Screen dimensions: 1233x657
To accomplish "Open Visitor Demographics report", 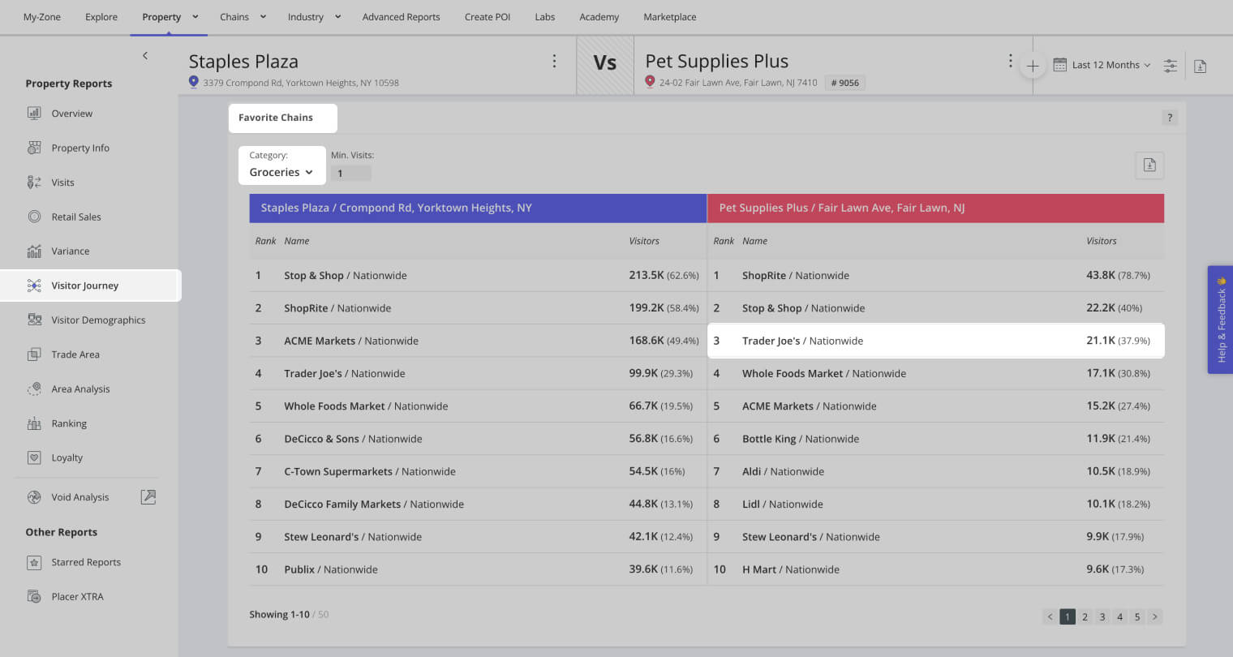I will tap(98, 320).
